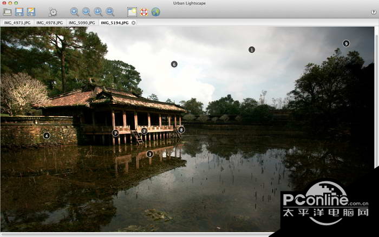Visit website with the globe icon
The image size is (379, 237).
tap(156, 12)
